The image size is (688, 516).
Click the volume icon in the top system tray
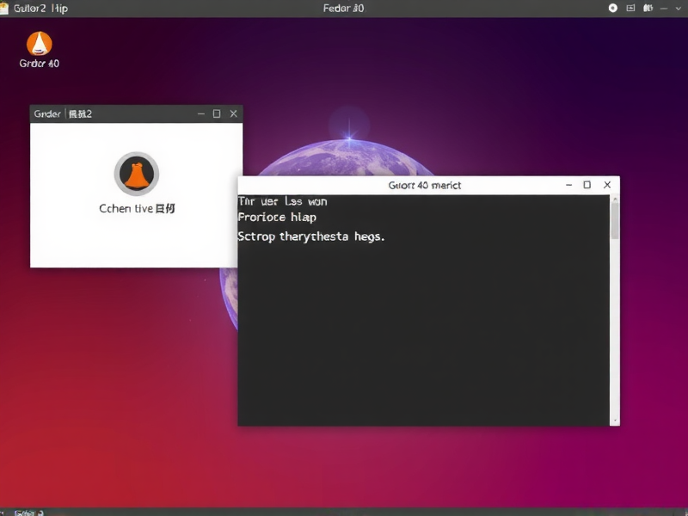tap(612, 8)
